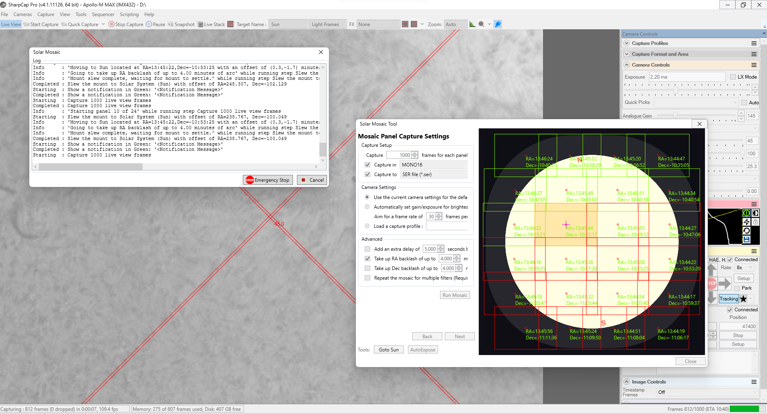Open the Quick Capture dropdown arrow
This screenshot has height=414, width=767.
(103, 24)
